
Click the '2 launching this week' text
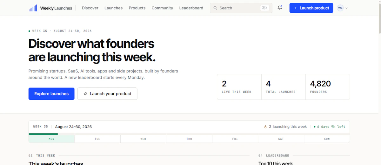(288, 127)
